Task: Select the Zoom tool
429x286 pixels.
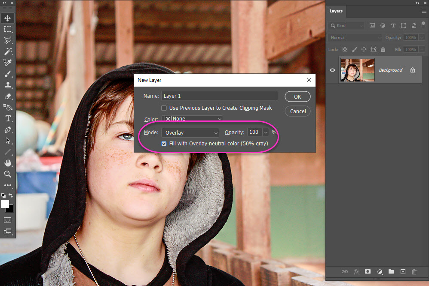Action: 8,174
